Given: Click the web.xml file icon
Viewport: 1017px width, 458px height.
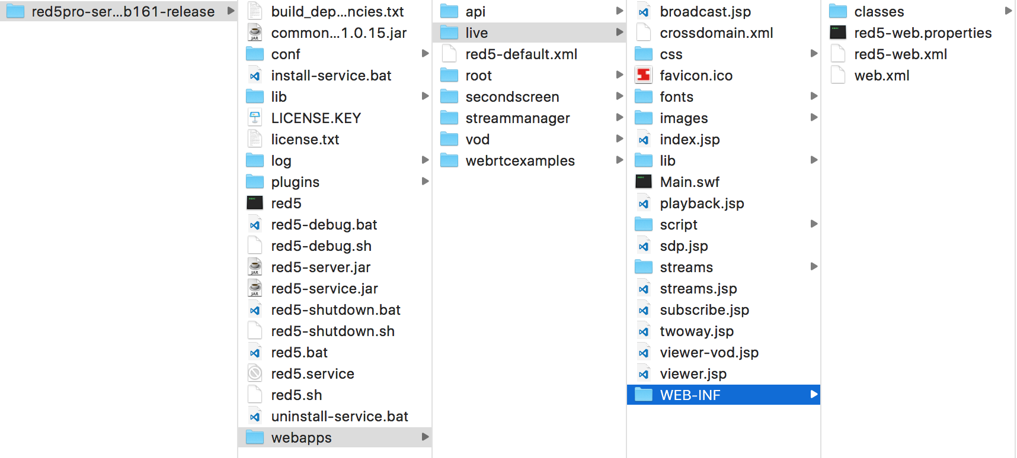Looking at the screenshot, I should [x=838, y=75].
